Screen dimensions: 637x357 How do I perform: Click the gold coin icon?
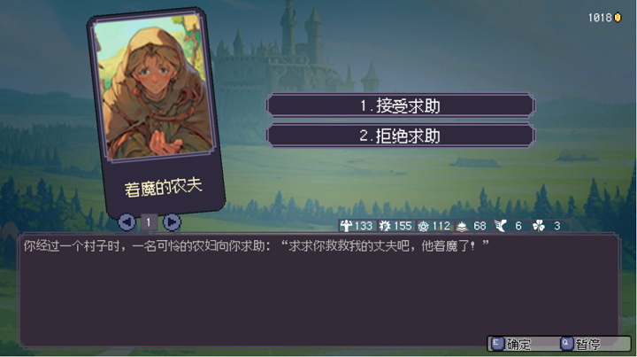point(618,18)
